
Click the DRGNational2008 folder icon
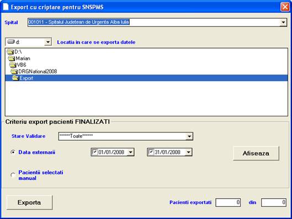click(x=14, y=72)
